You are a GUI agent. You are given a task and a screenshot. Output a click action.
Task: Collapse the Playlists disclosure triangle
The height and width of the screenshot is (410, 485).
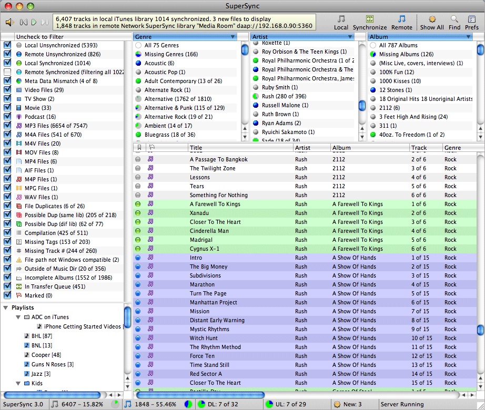[x=6, y=307]
